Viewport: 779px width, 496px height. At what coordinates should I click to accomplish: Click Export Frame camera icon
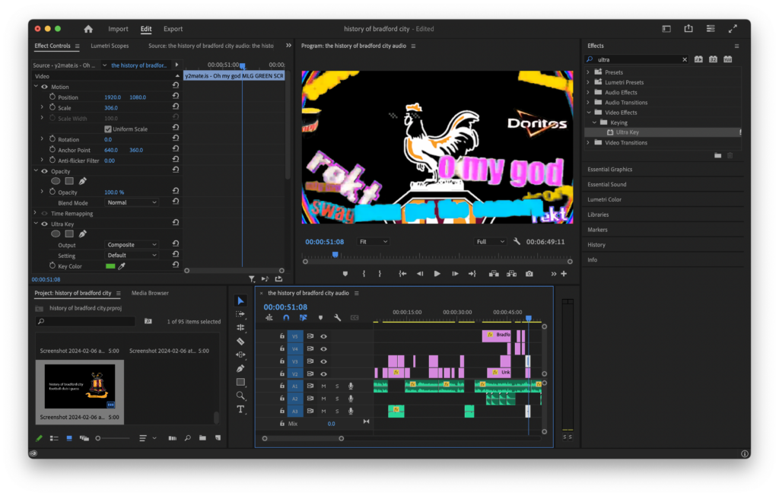(529, 274)
